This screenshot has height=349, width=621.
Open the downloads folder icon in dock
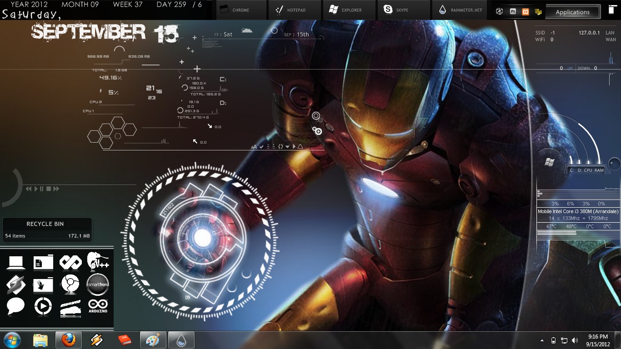(x=43, y=284)
